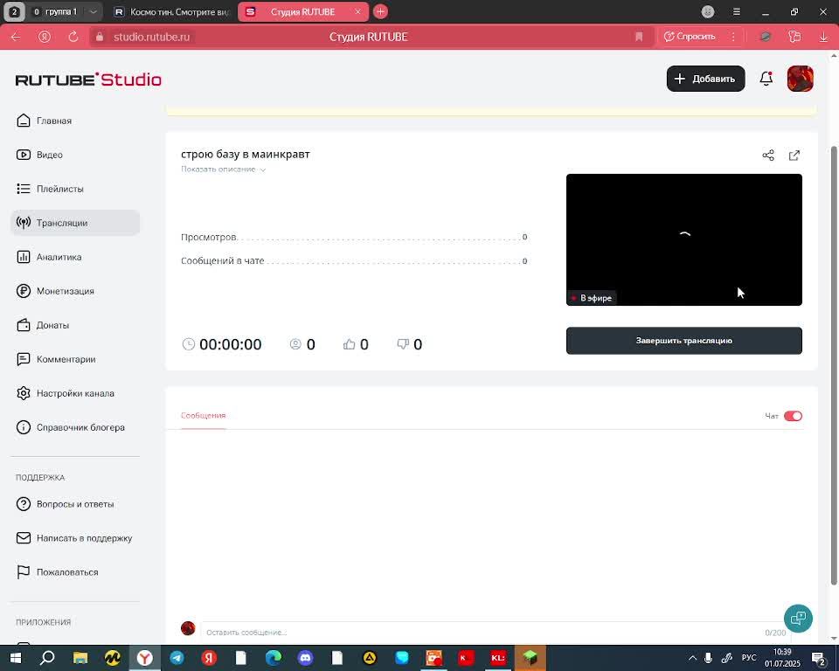
Task: Click the stream title строю базу в маинкравт
Action: click(x=246, y=154)
